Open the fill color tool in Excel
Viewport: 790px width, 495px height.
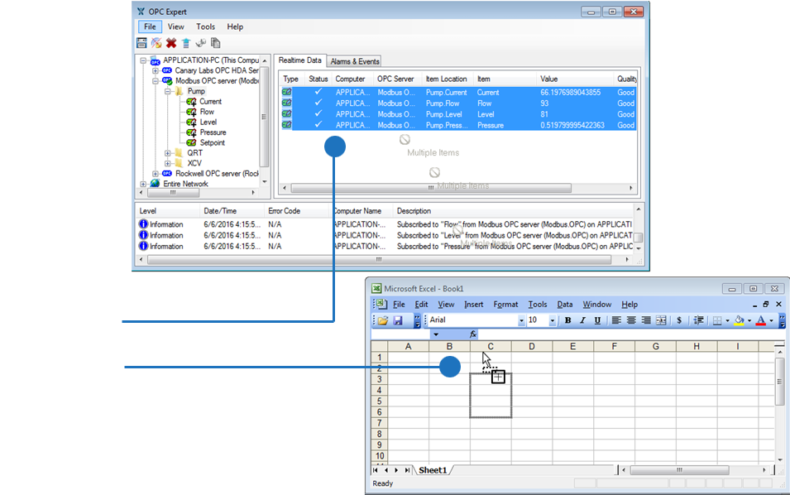pyautogui.click(x=738, y=320)
